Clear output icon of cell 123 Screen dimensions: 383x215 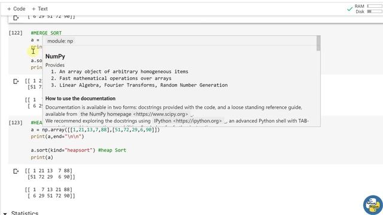[16, 171]
